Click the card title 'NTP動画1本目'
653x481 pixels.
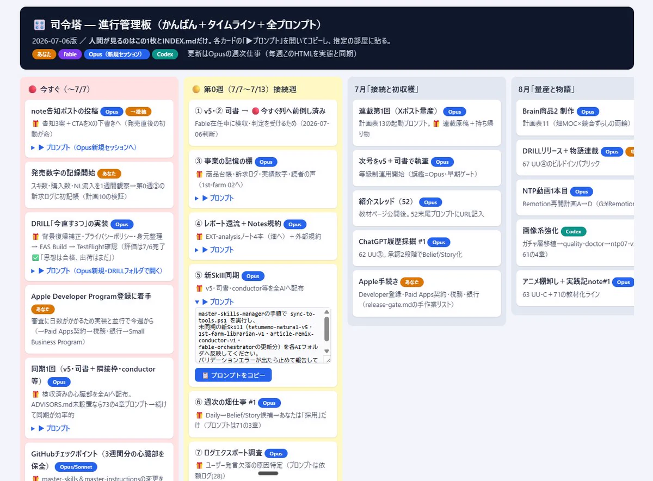pyautogui.click(x=545, y=191)
